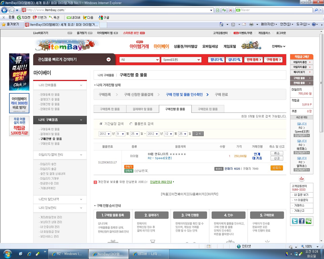Click the orange IB쪽지 button
This screenshot has height=259, width=324.
pyautogui.click(x=277, y=168)
